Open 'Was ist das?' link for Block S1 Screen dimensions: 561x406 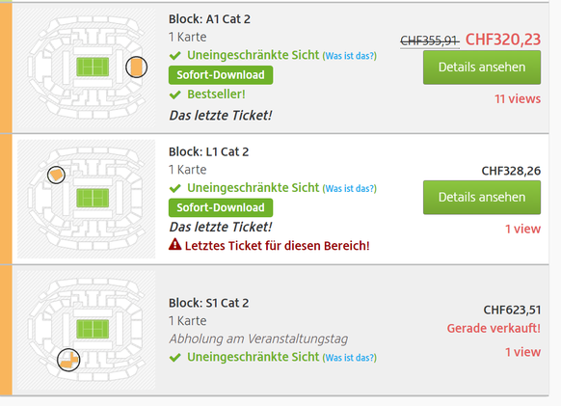pyautogui.click(x=350, y=358)
